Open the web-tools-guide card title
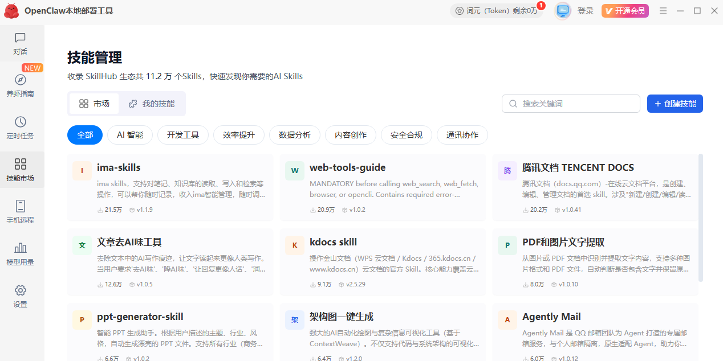 tap(348, 167)
